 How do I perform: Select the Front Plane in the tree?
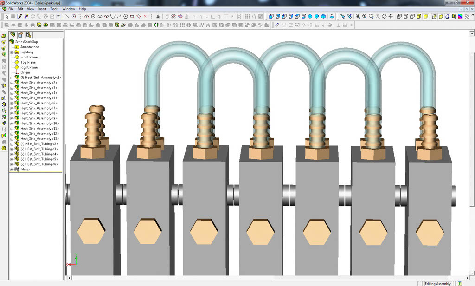click(29, 57)
